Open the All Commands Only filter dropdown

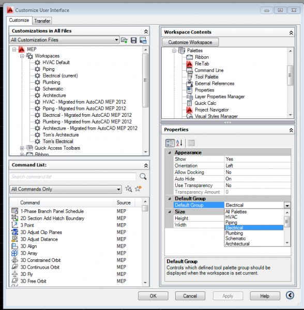click(118, 189)
